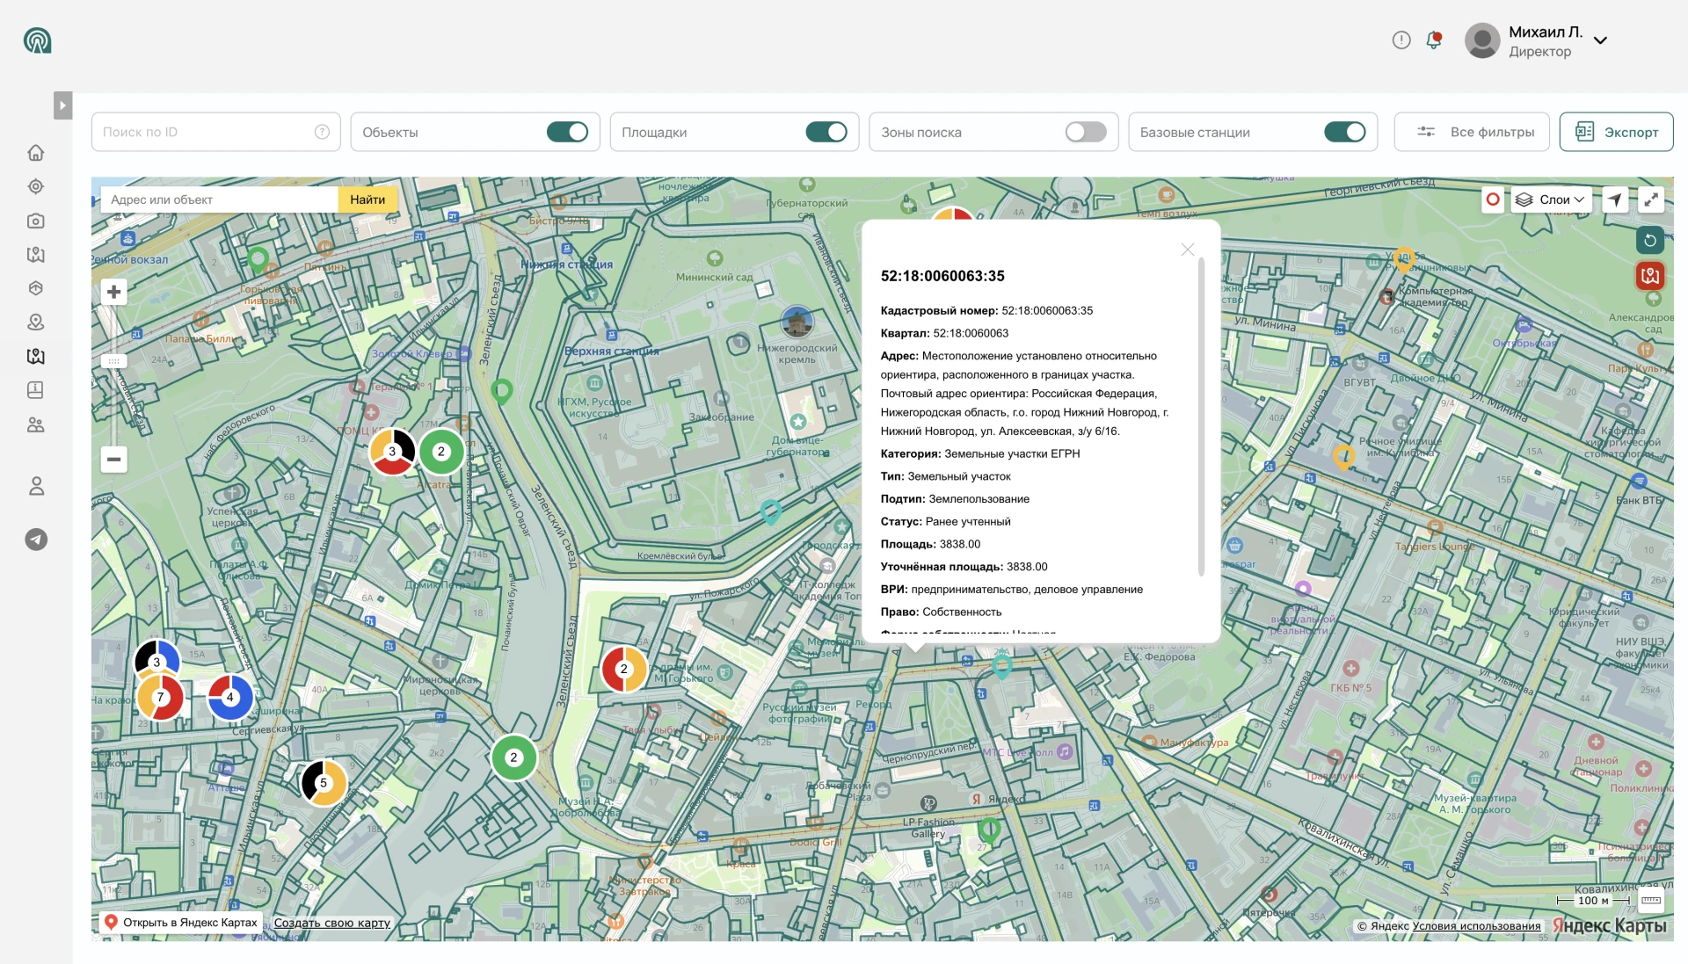Open the Михаил Л. user menu chevron
The width and height of the screenshot is (1688, 964).
pyautogui.click(x=1601, y=40)
